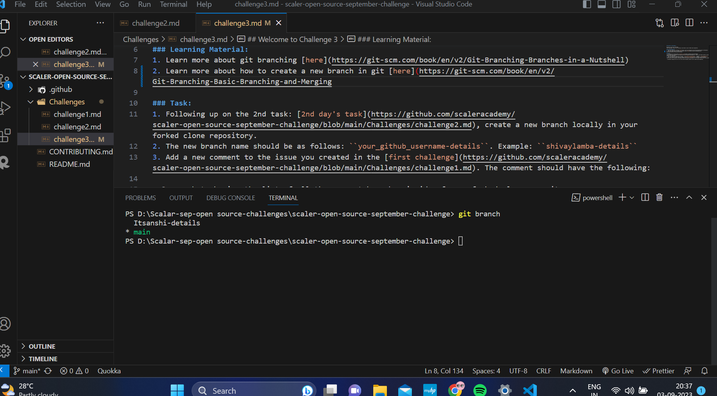Kill the terminal with the trash icon
The height and width of the screenshot is (396, 717).
[659, 197]
